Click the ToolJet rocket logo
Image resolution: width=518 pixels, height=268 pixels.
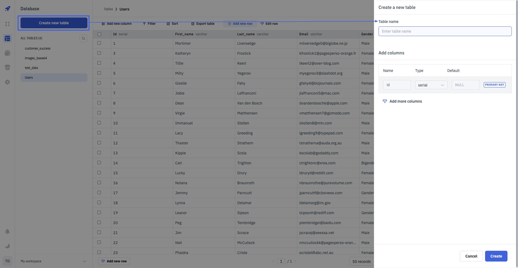coord(8,9)
